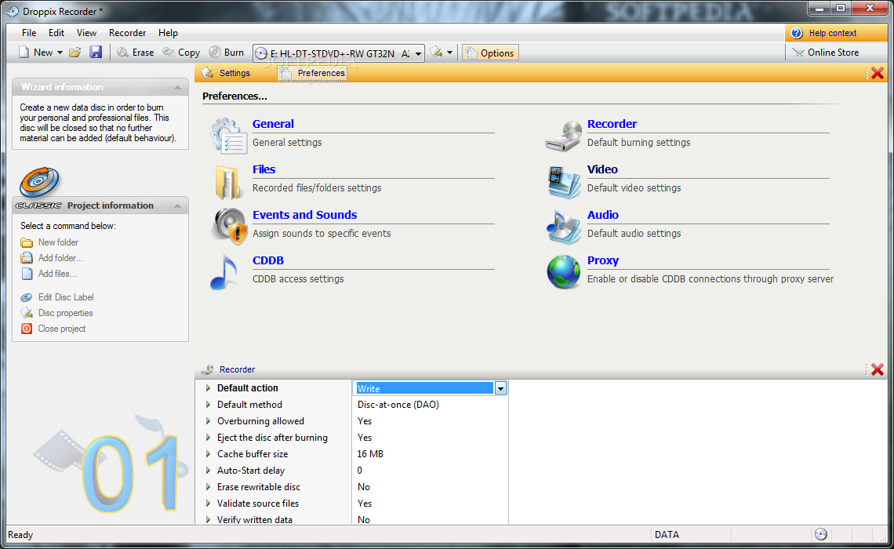Click the Classic project disc logo

(x=39, y=182)
